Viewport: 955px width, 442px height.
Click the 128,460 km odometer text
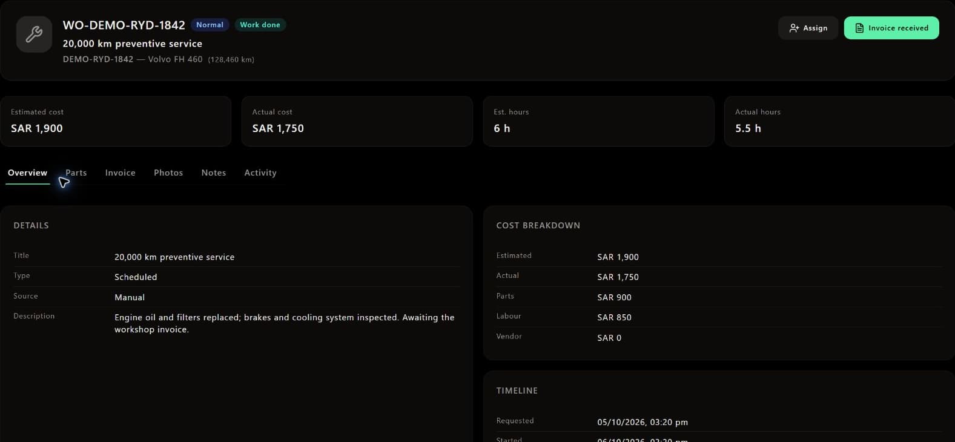click(x=231, y=59)
